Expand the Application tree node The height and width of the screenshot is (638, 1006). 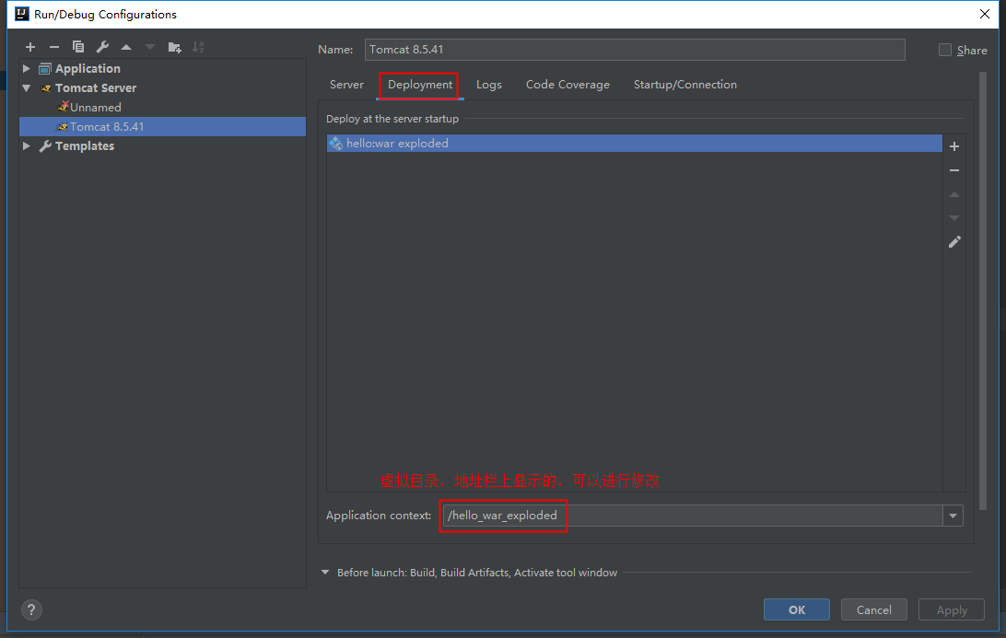click(27, 69)
